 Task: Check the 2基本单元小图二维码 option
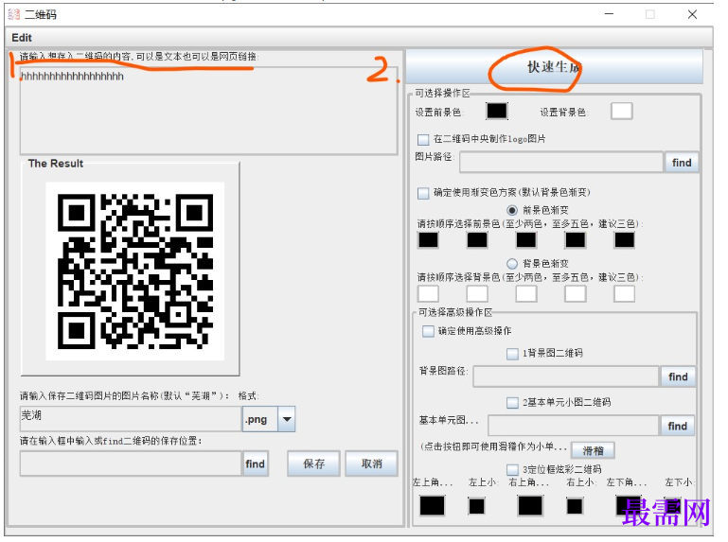click(x=512, y=402)
